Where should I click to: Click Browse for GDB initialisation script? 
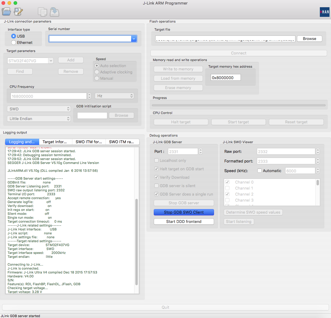click(x=121, y=116)
